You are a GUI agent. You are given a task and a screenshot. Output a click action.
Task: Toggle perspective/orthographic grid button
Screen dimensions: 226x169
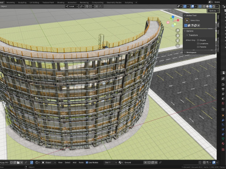coord(178,46)
